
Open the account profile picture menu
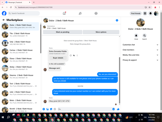point(156,13)
